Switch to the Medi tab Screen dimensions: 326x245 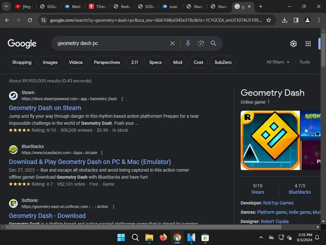[x=73, y=6]
